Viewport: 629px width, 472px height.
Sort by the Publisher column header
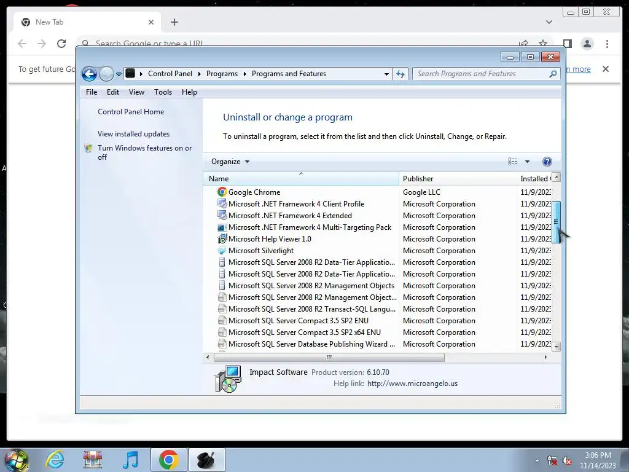tap(458, 179)
